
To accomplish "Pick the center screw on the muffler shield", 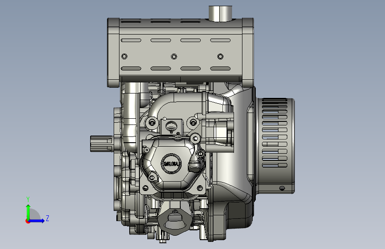I will click(174, 57).
